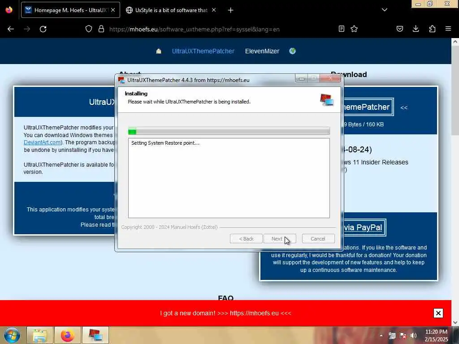Viewport: 459px width, 344px height.
Task: Open Firefox downloads panel
Action: pyautogui.click(x=416, y=29)
